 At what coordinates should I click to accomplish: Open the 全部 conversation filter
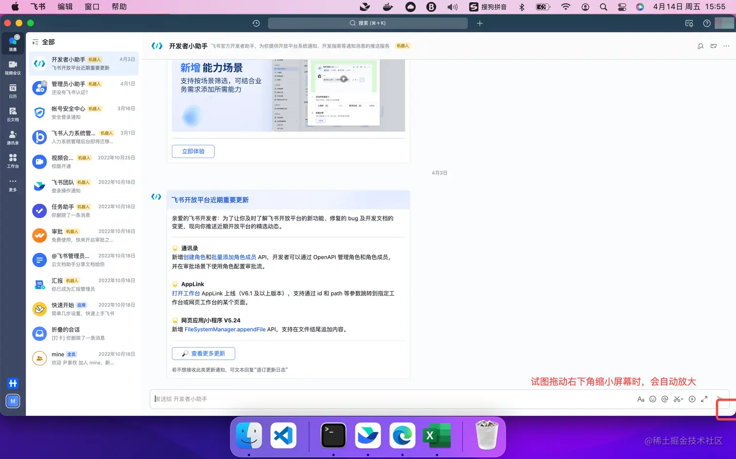(43, 42)
